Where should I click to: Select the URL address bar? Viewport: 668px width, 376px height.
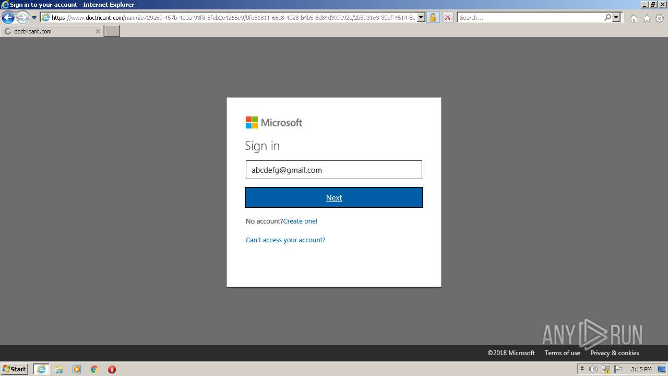click(229, 18)
